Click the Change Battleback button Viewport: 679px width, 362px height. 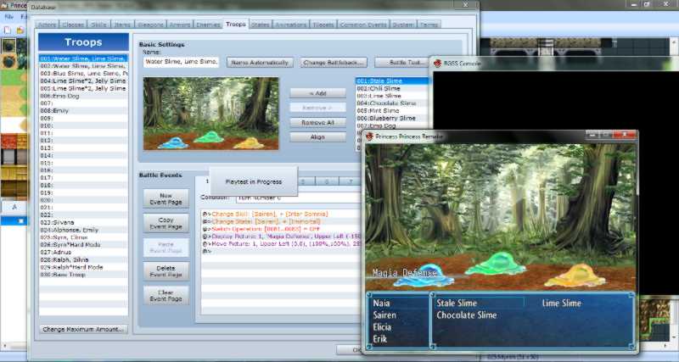(x=334, y=62)
